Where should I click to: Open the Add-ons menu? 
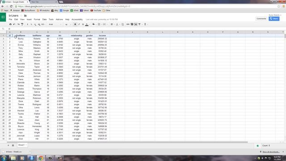(59, 19)
